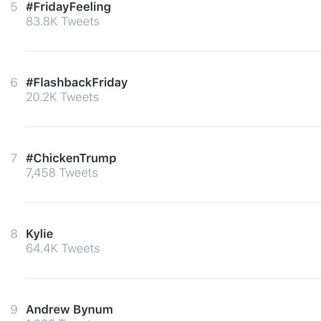
Task: Tap the 83.8K Tweets count
Action: pos(62,21)
